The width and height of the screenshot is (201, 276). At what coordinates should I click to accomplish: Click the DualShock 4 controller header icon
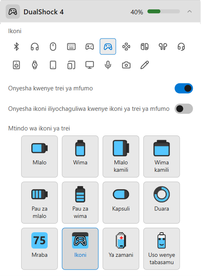(13, 12)
